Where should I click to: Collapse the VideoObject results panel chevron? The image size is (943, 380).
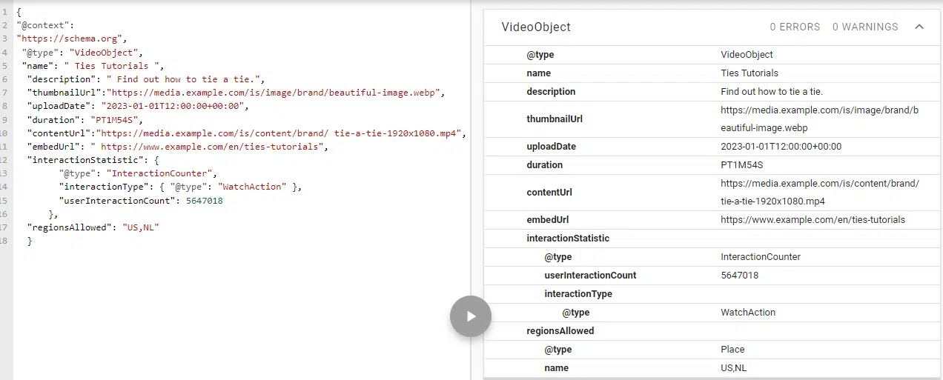[919, 27]
